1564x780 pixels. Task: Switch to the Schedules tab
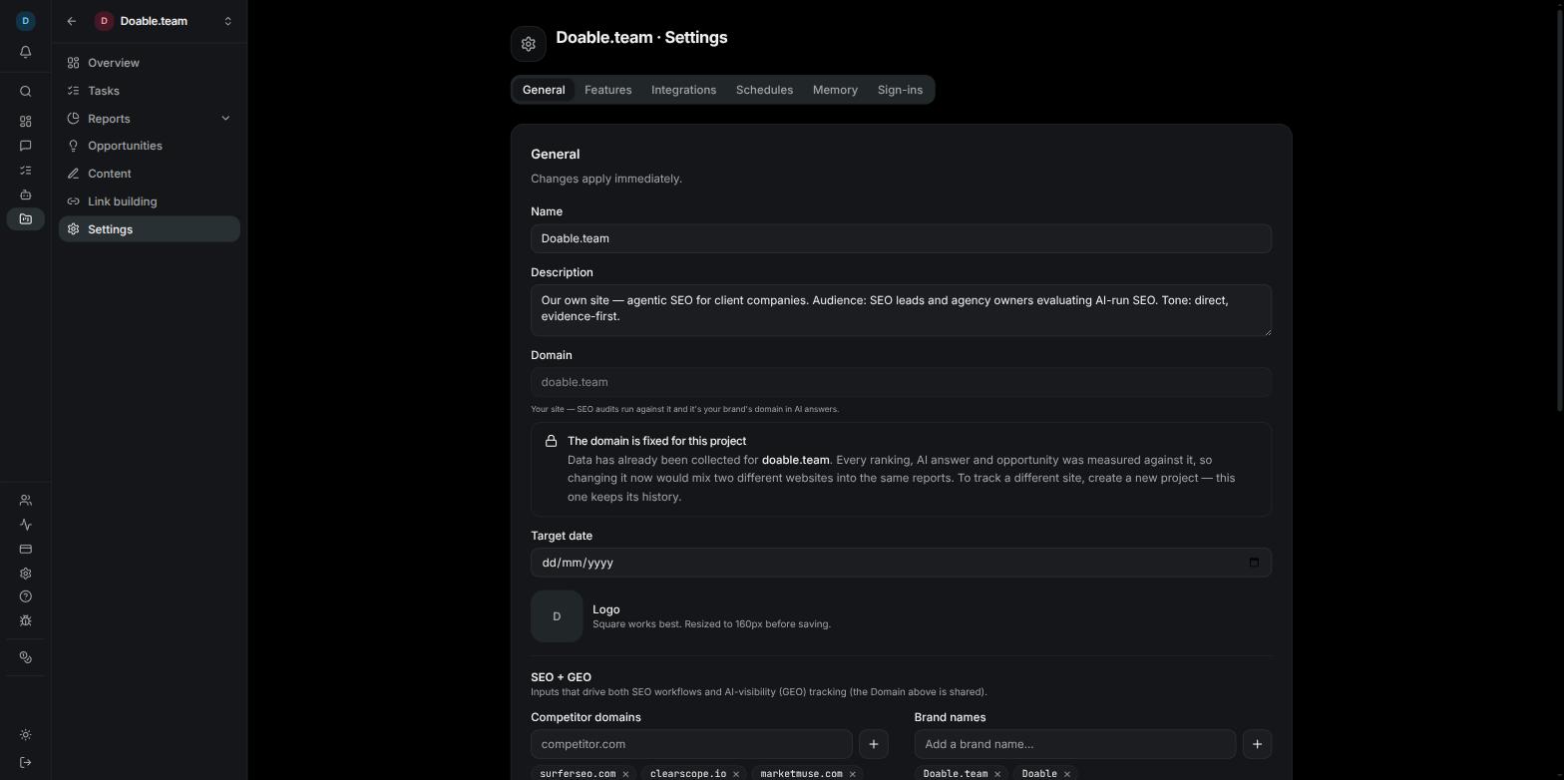click(x=765, y=90)
